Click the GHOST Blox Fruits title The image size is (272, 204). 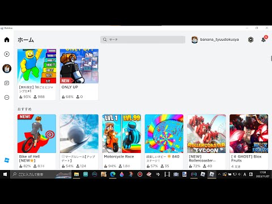click(246, 159)
